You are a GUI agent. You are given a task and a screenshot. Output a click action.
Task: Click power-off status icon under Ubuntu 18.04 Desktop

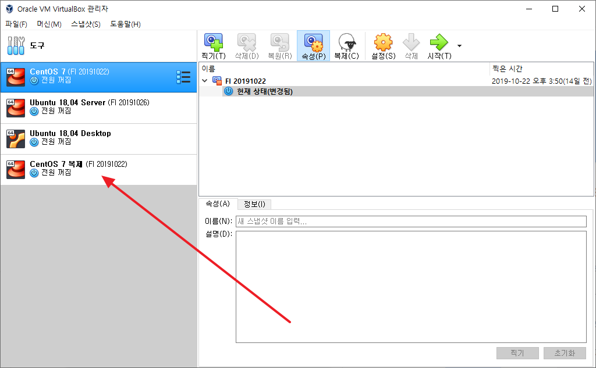coord(34,142)
